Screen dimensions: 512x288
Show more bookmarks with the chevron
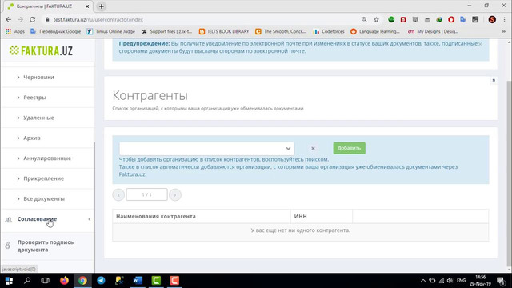[x=504, y=32]
